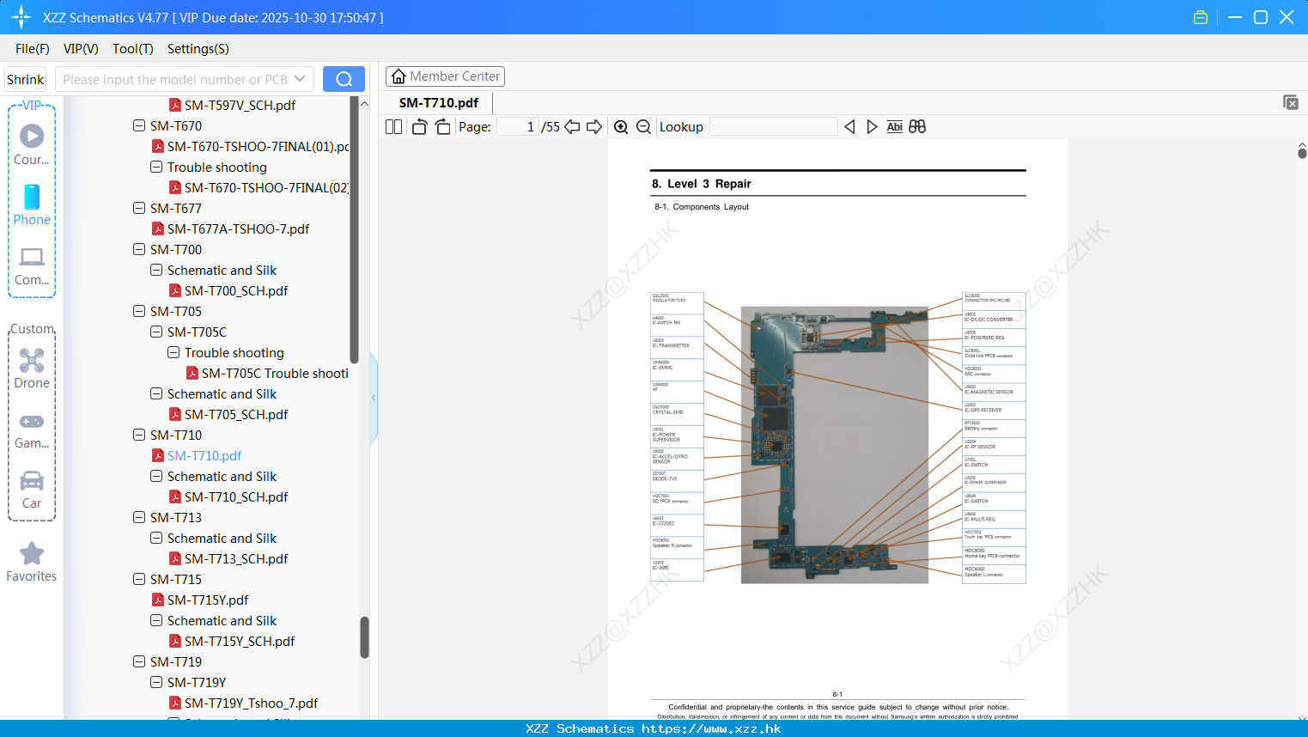The width and height of the screenshot is (1308, 737).
Task: Toggle the Abi match-case option
Action: (894, 127)
